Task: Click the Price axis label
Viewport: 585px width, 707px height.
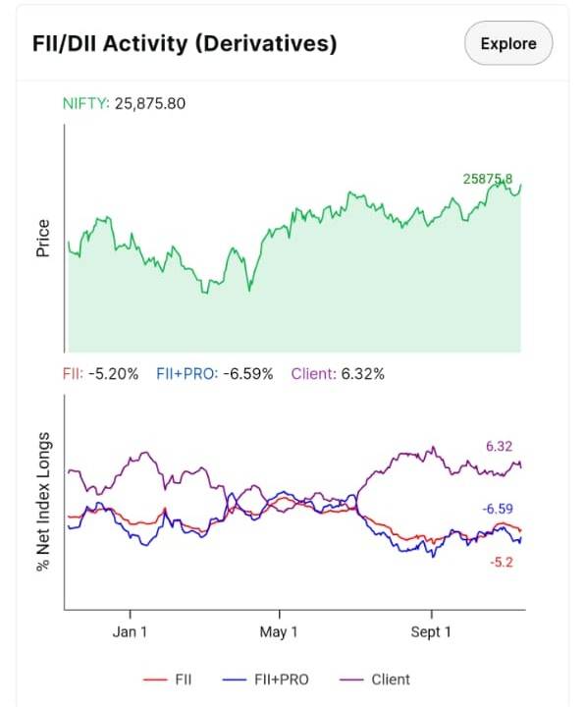Action: (43, 238)
